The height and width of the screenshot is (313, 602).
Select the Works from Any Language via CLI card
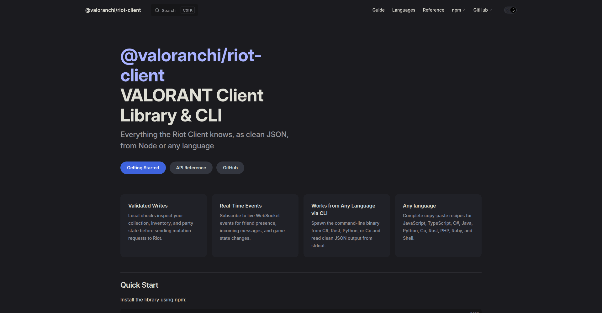point(347,226)
